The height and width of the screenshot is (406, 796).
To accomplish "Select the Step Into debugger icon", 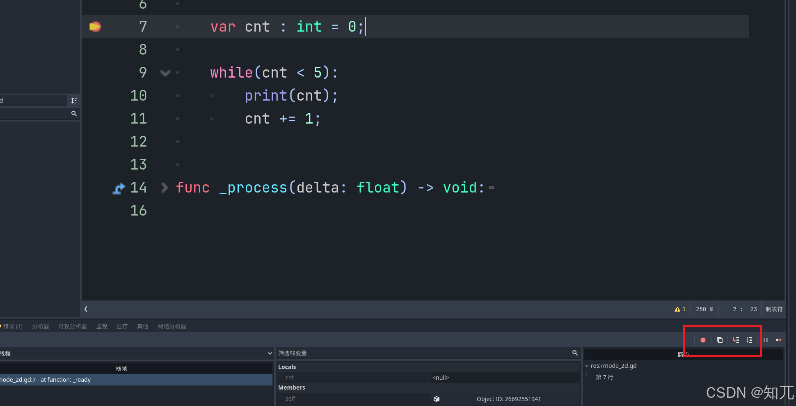I will click(736, 340).
